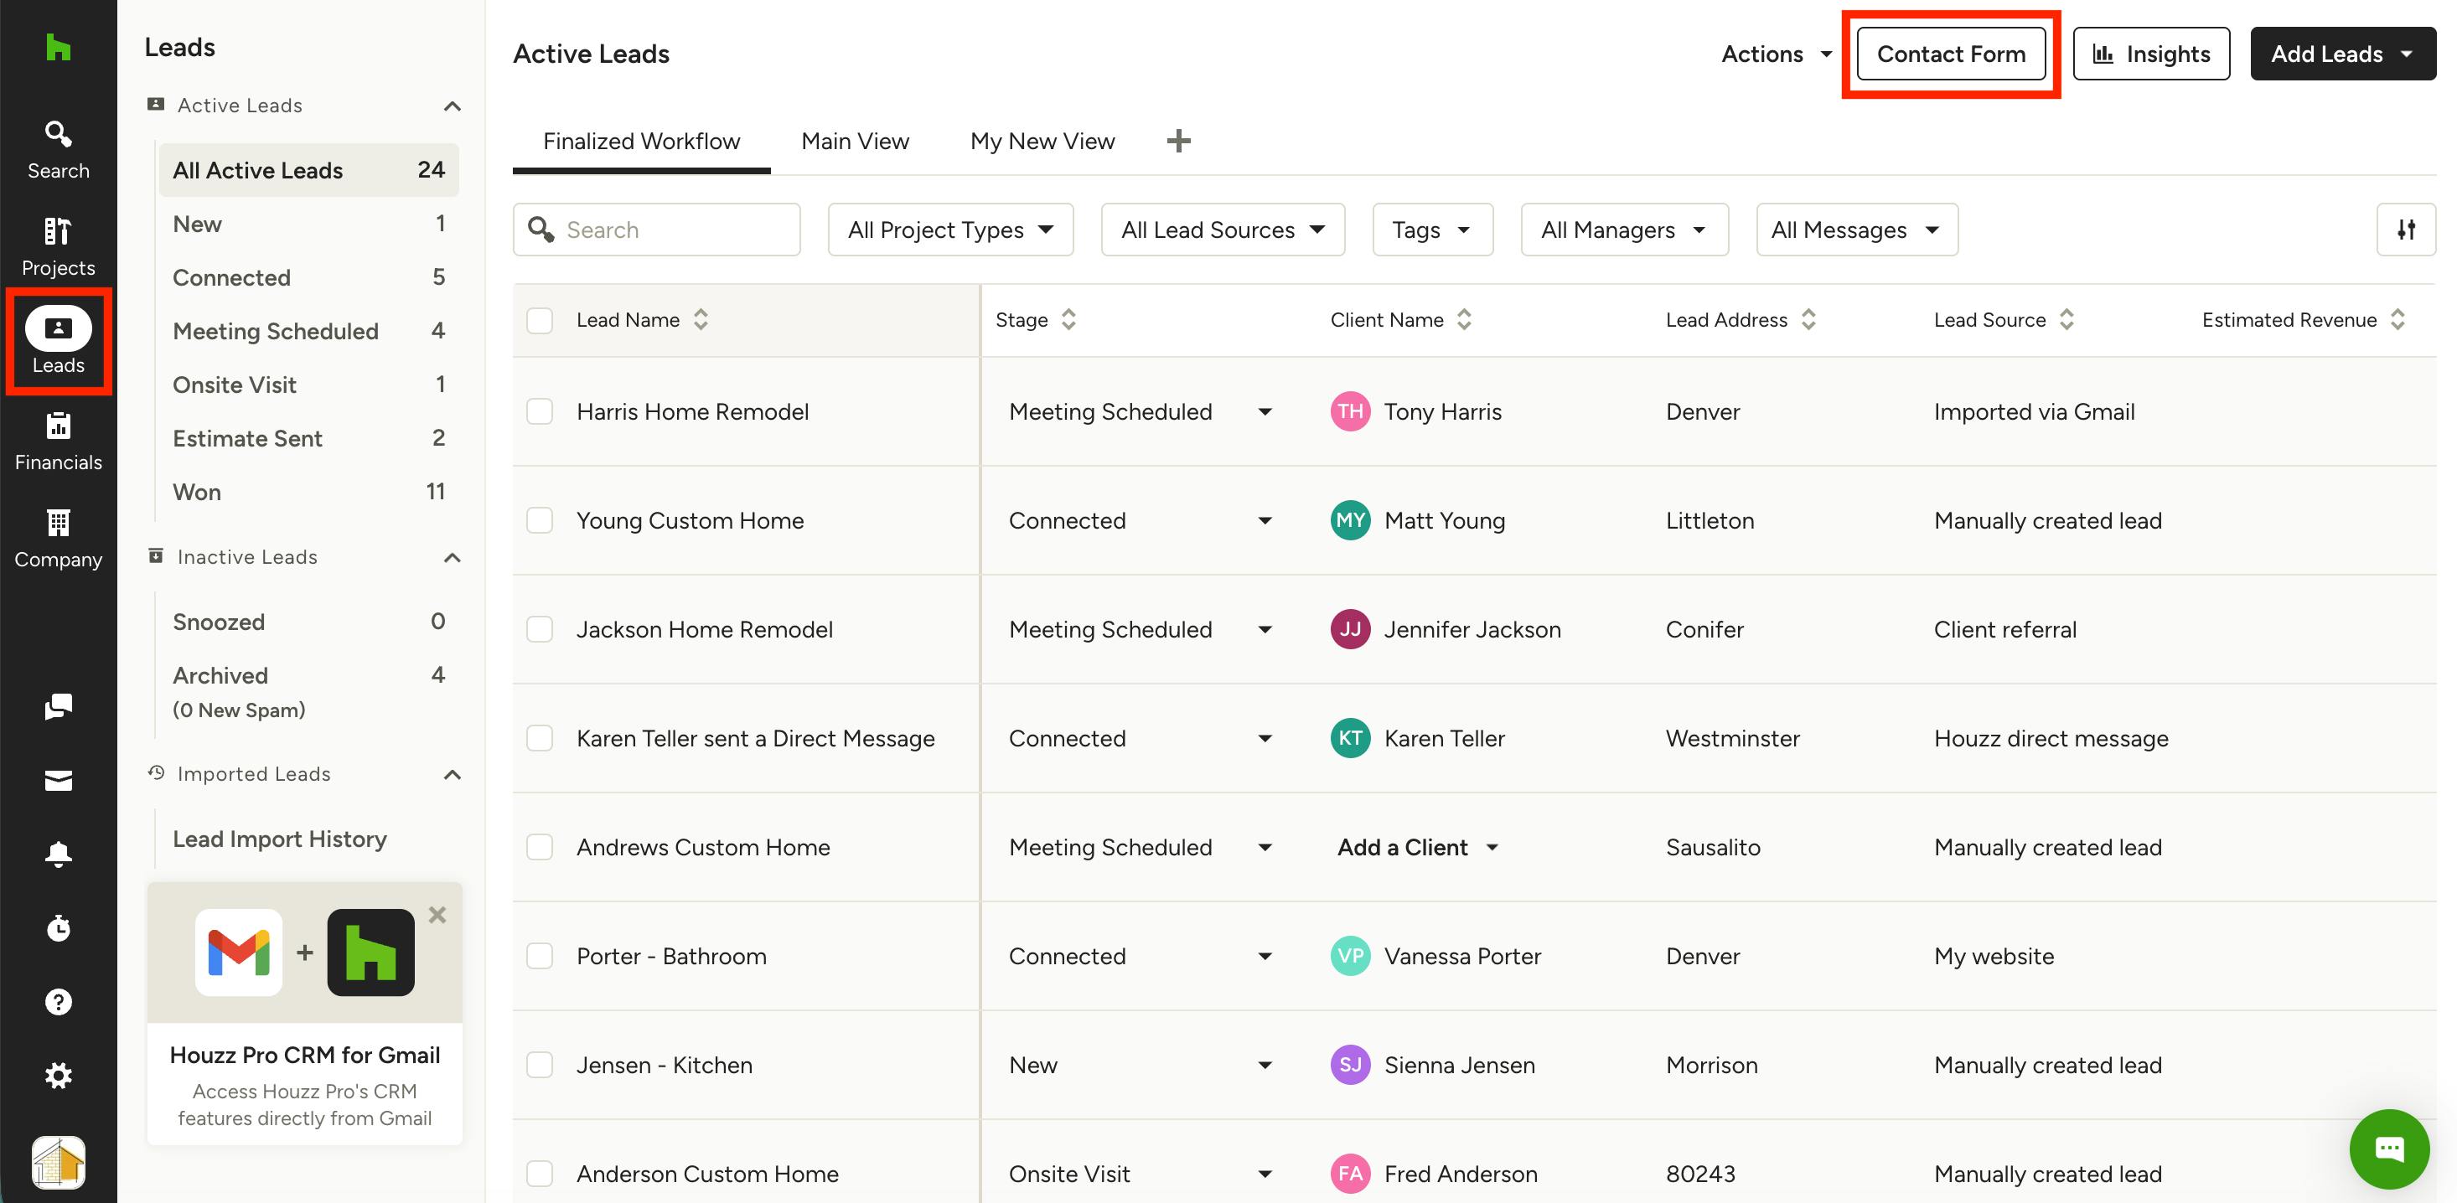Click the Houzz logo icon
This screenshot has width=2457, height=1203.
[x=58, y=47]
